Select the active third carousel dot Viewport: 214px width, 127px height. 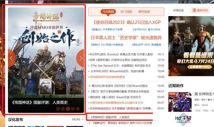click(x=68, y=109)
